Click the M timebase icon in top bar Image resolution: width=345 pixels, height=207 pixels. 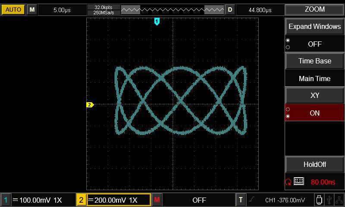tap(32, 9)
